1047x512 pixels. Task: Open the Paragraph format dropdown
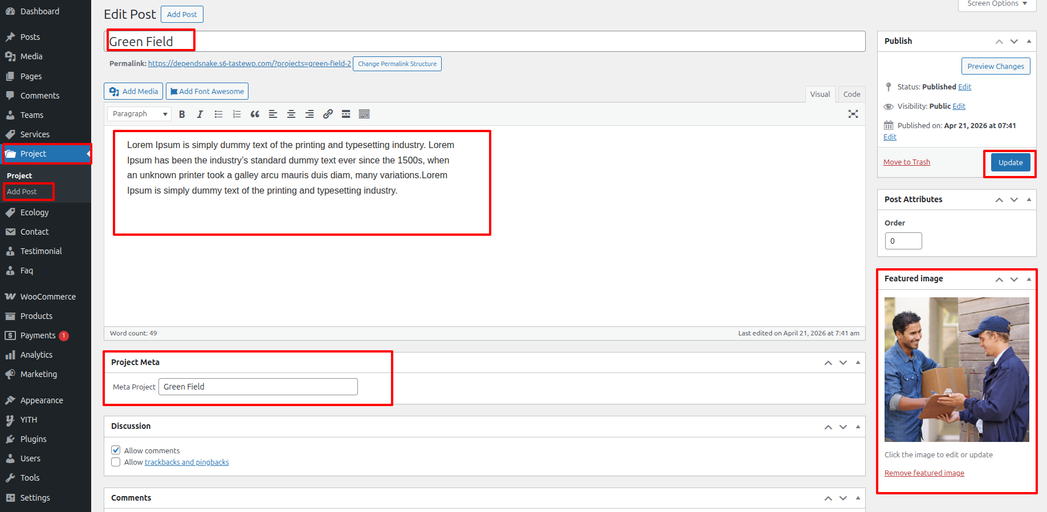point(140,114)
